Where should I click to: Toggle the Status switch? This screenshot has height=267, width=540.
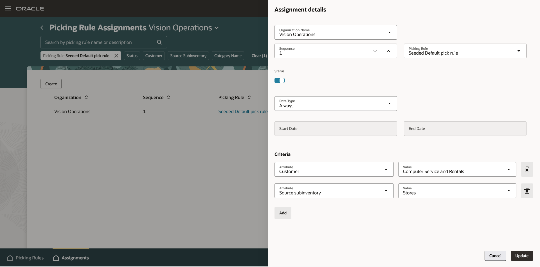[280, 80]
